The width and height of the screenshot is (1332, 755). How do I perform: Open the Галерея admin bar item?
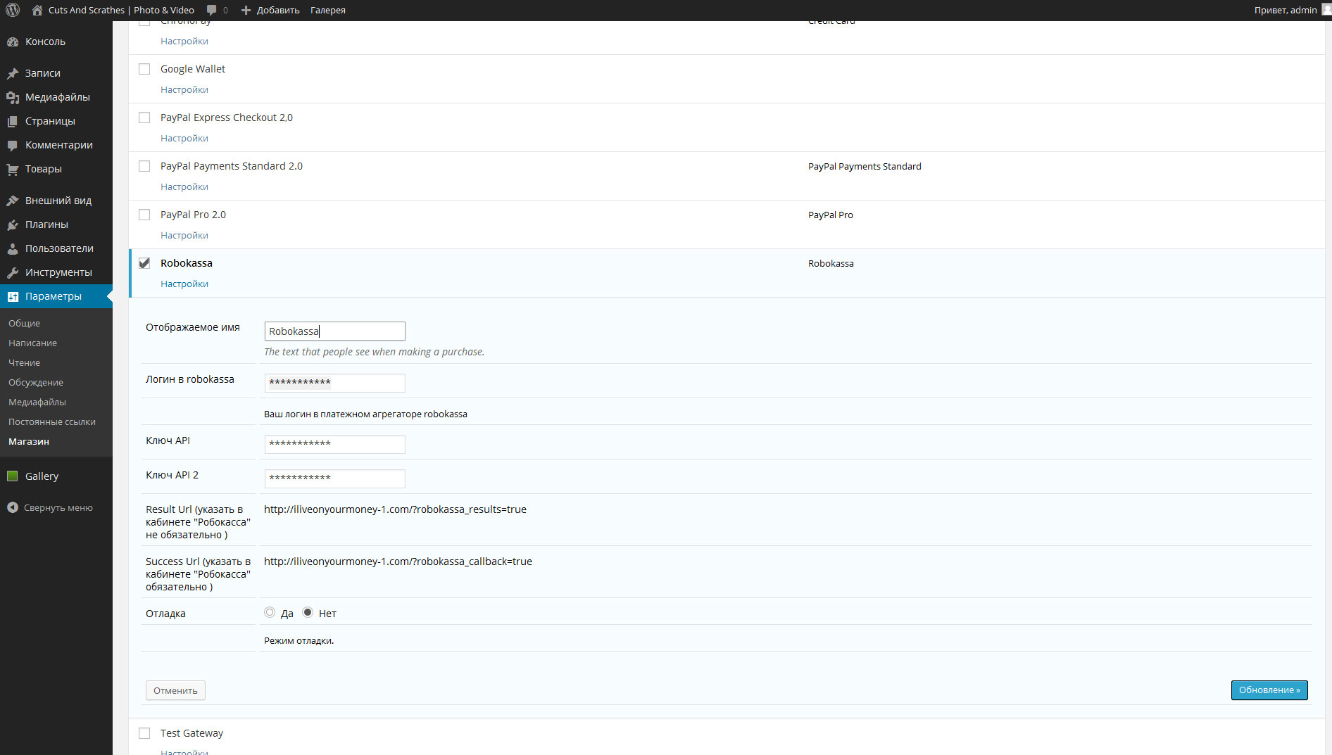pos(328,10)
